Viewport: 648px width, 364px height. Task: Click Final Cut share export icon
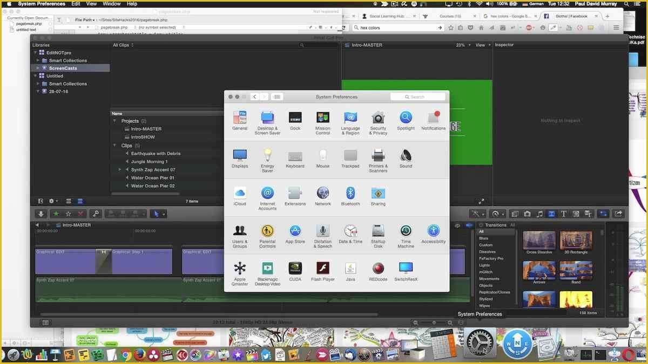[x=618, y=214]
